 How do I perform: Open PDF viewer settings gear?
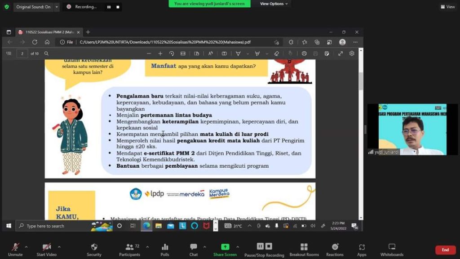[352, 54]
